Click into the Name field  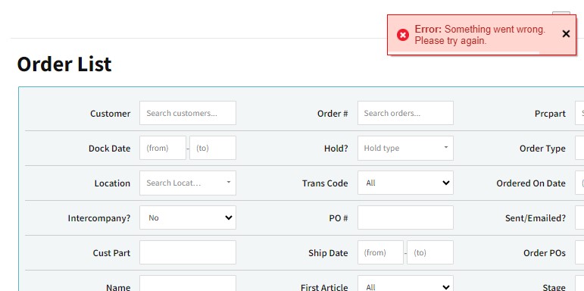(x=188, y=285)
